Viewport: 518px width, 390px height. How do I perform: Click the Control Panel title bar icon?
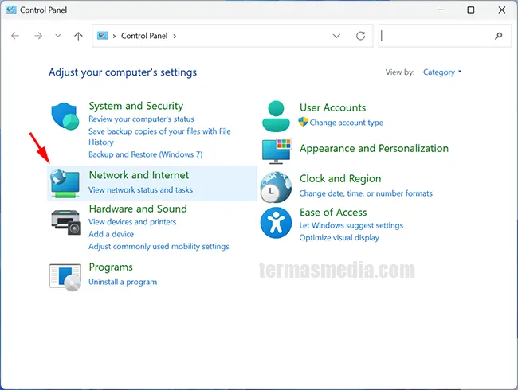point(11,10)
